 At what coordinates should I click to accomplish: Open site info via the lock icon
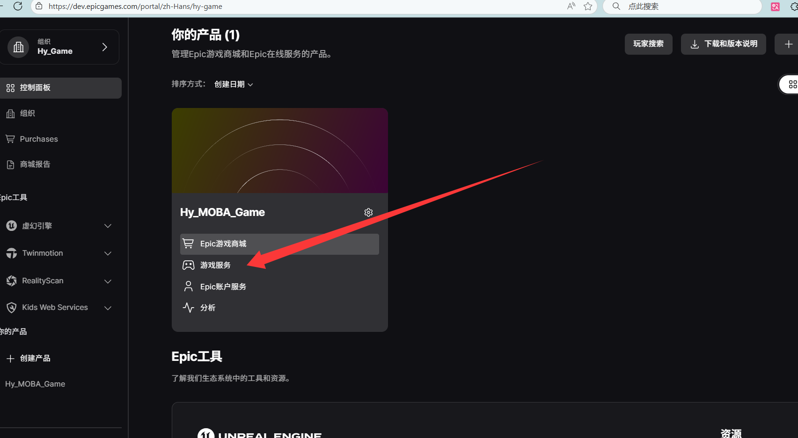(39, 6)
